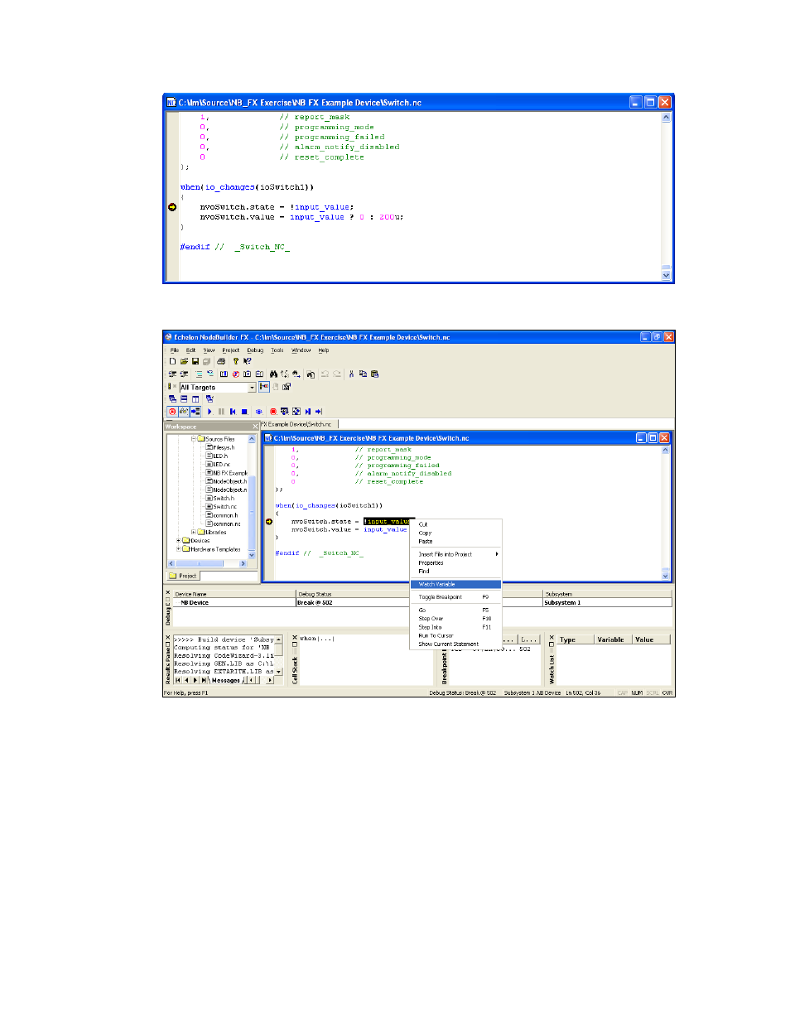
Task: Choose Run To Cursor in context menu
Action: (456, 635)
